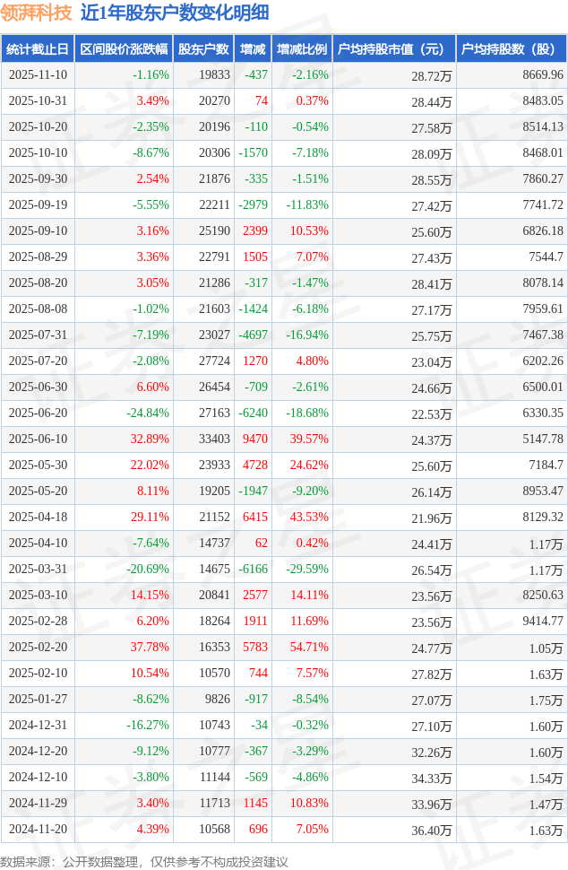The width and height of the screenshot is (568, 870).
Task: Select the 37.78% price change cell
Action: (150, 648)
